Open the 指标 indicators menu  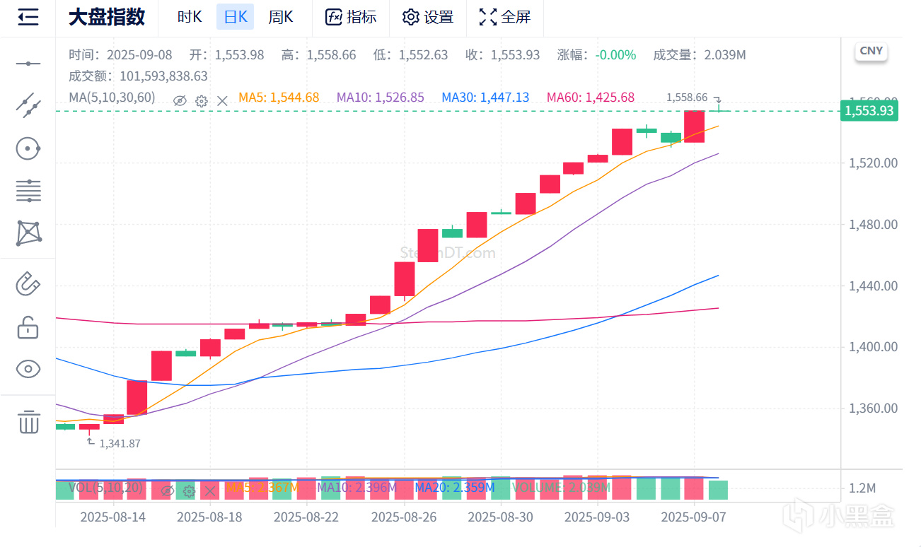click(351, 18)
